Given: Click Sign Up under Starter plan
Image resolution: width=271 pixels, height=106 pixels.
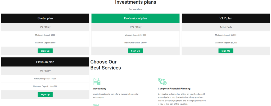Looking at the screenshot, I should pyautogui.click(x=45, y=51).
